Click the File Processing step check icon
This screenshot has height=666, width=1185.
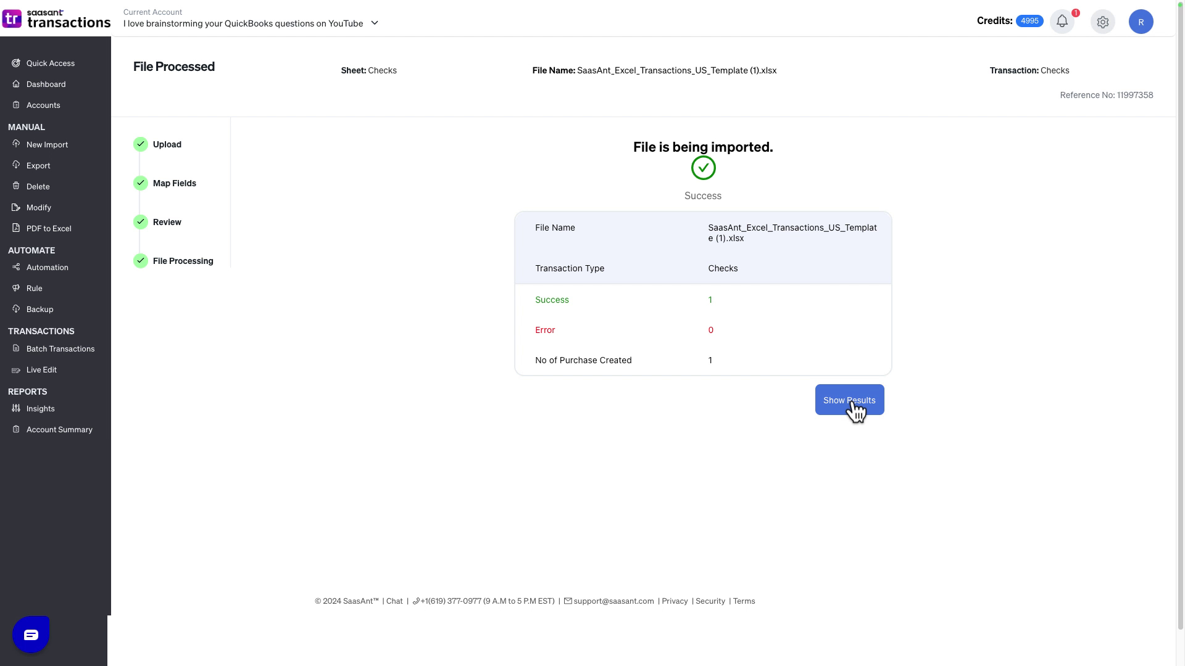click(x=141, y=261)
